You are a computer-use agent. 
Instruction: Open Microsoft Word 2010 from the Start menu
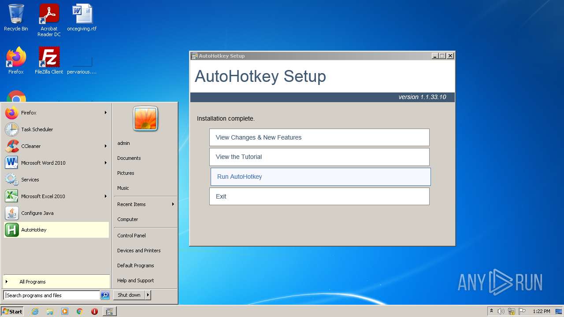tap(56, 163)
